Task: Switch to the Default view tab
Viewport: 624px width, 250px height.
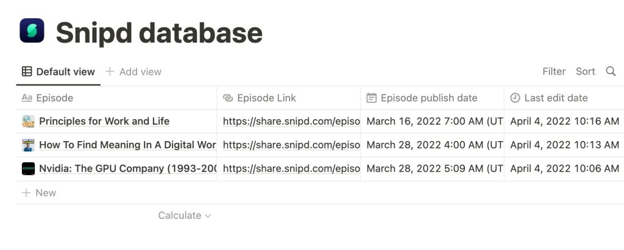Action: [58, 72]
